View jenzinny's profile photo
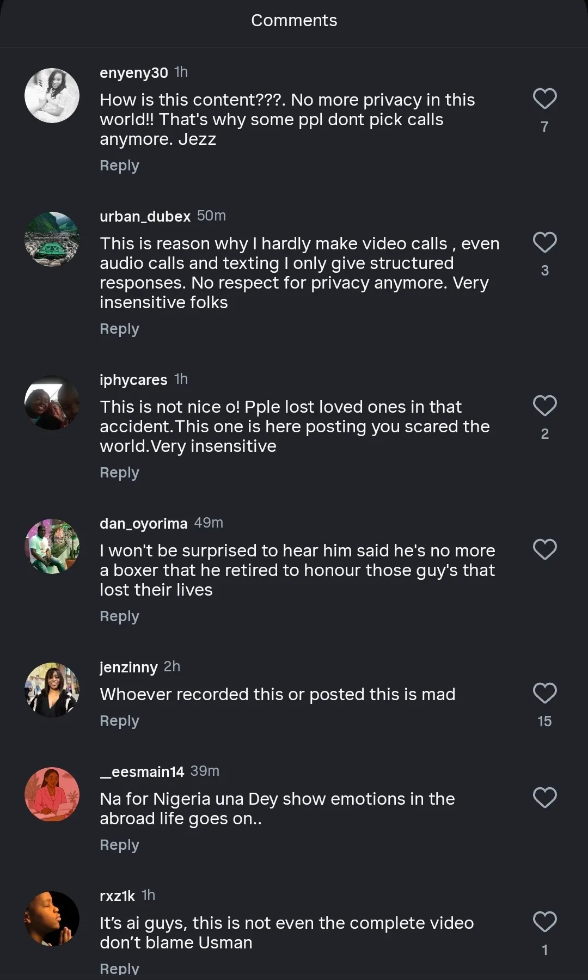 pyautogui.click(x=52, y=690)
